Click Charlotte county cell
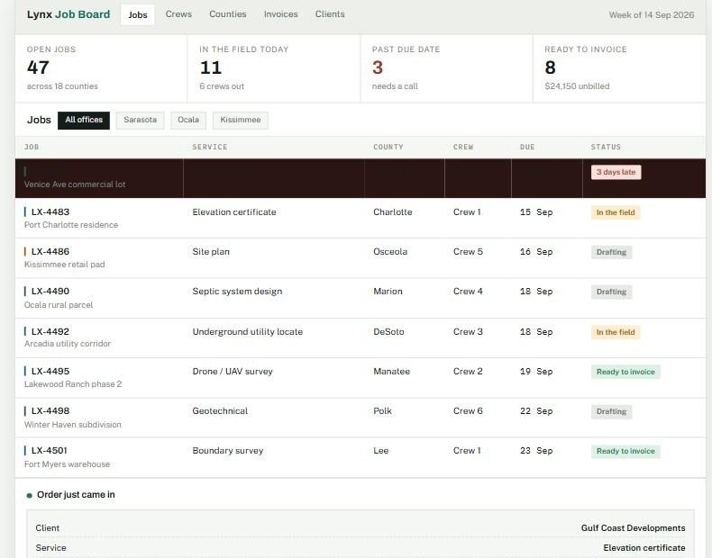Image resolution: width=712 pixels, height=558 pixels. coord(392,212)
